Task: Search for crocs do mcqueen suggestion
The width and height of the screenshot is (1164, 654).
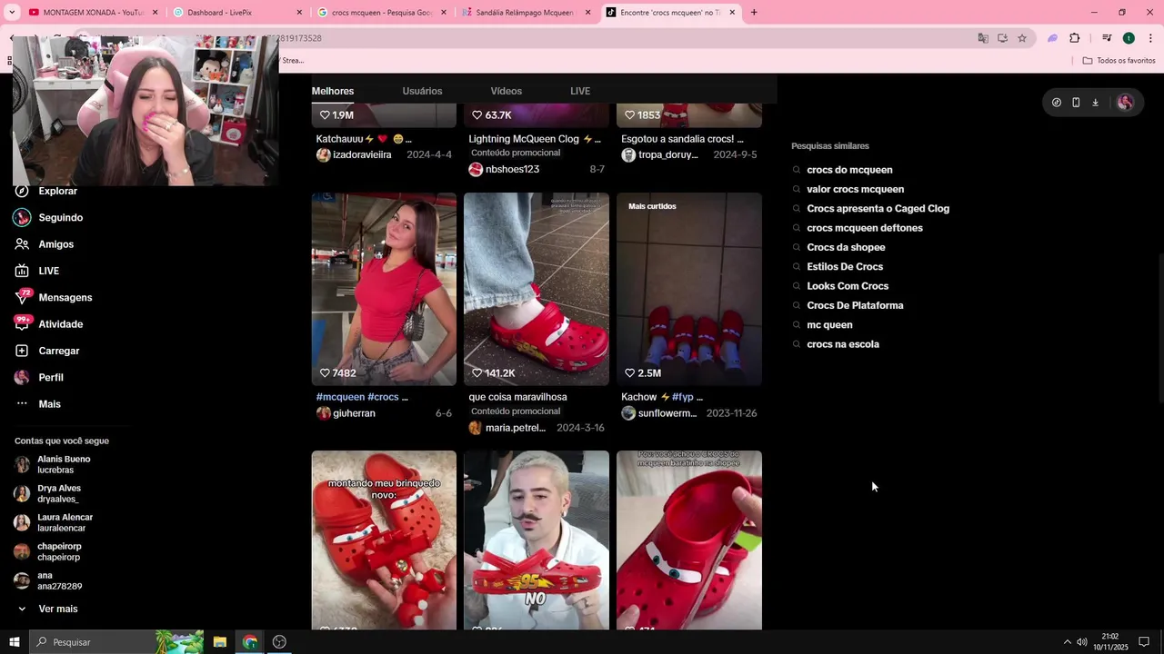Action: coord(849,170)
